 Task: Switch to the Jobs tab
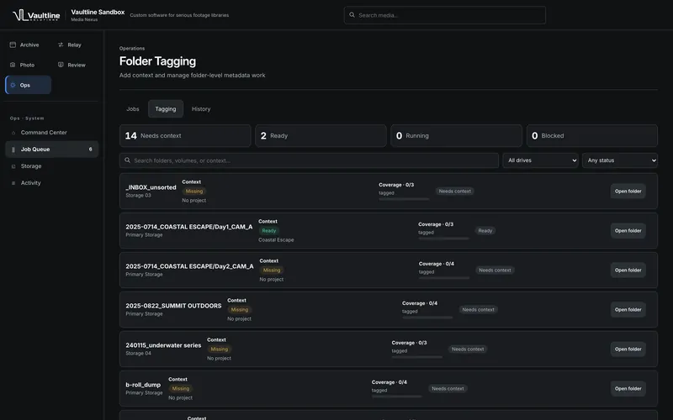click(133, 109)
